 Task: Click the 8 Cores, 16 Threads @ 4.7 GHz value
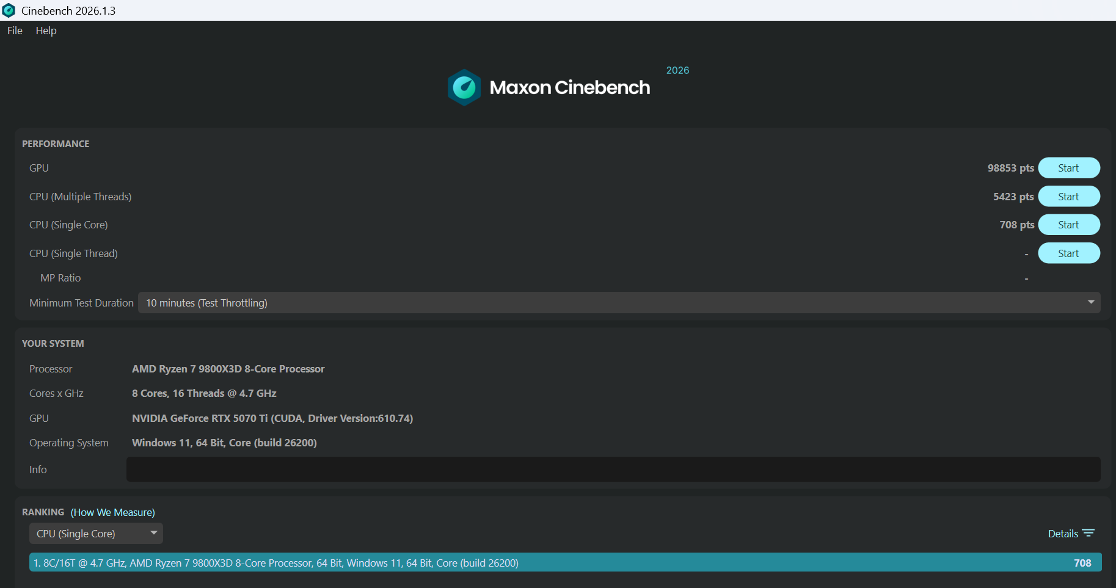(x=204, y=393)
